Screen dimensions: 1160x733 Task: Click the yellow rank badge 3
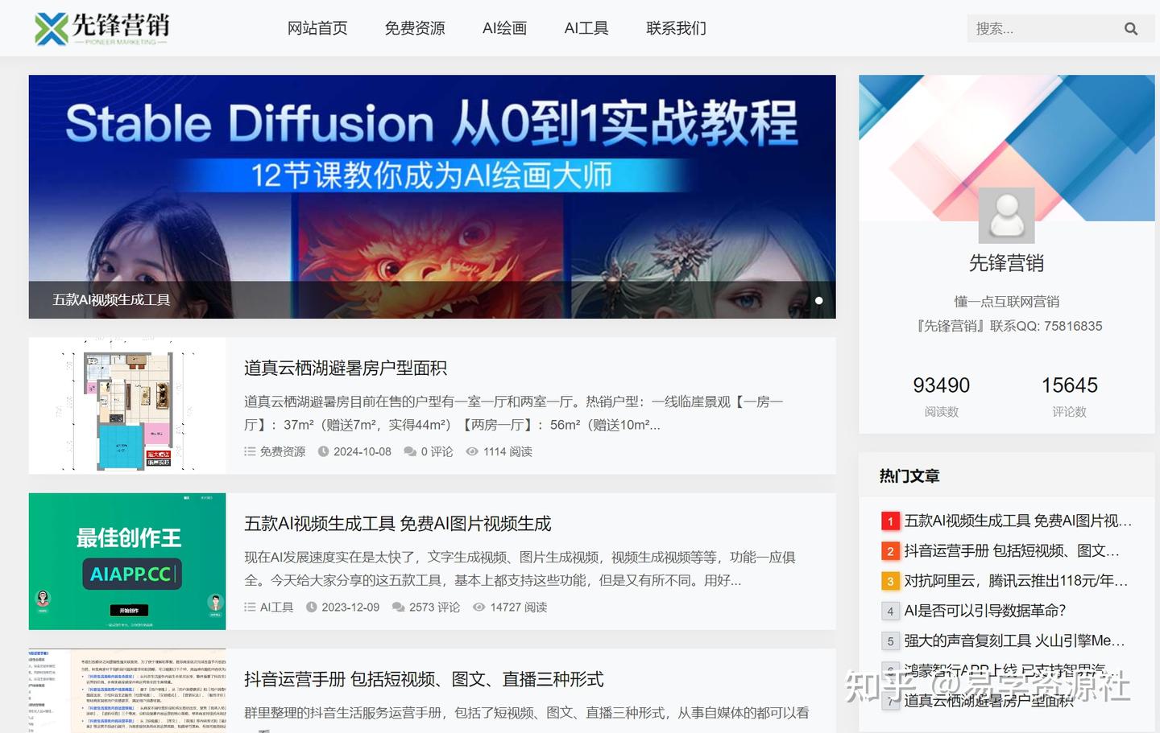890,581
